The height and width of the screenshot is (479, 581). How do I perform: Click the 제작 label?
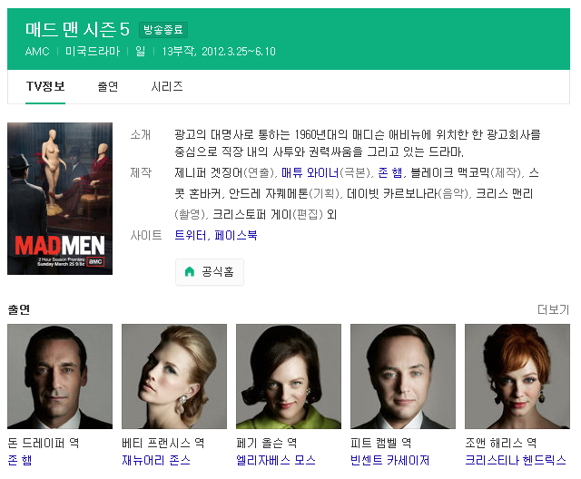pos(141,173)
